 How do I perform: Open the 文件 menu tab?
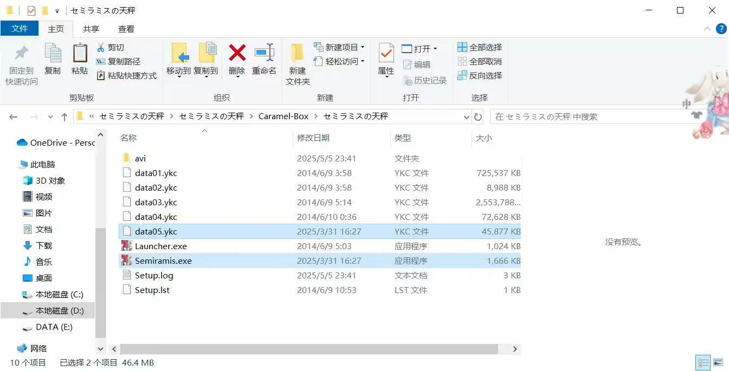[x=20, y=29]
